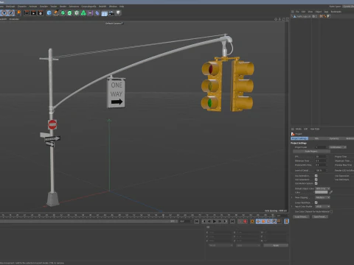
Task: Toggle Linear Workflow checkbox
Action: click(x=316, y=202)
